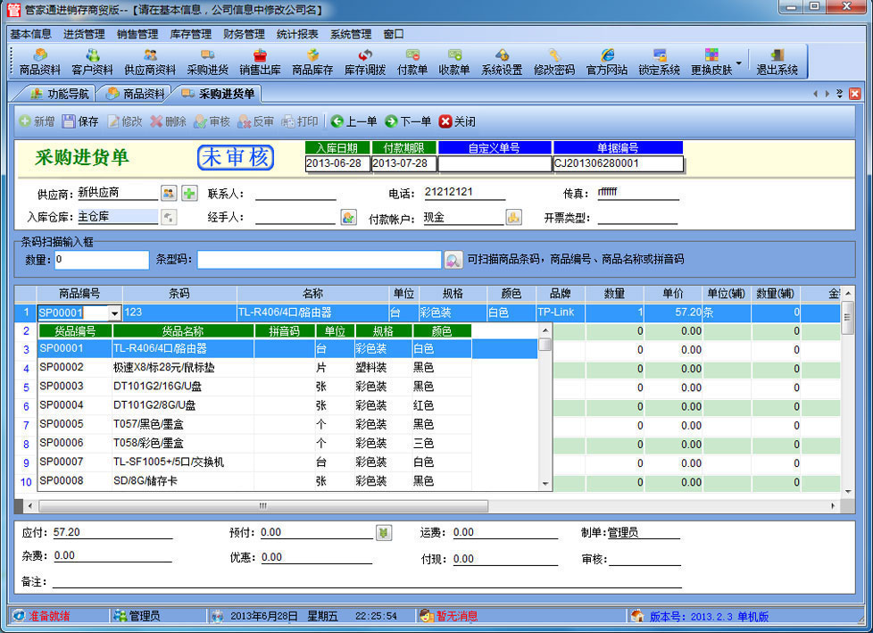Open 商品资料 from the main toolbar
Viewport: 873px width, 633px height.
point(39,62)
